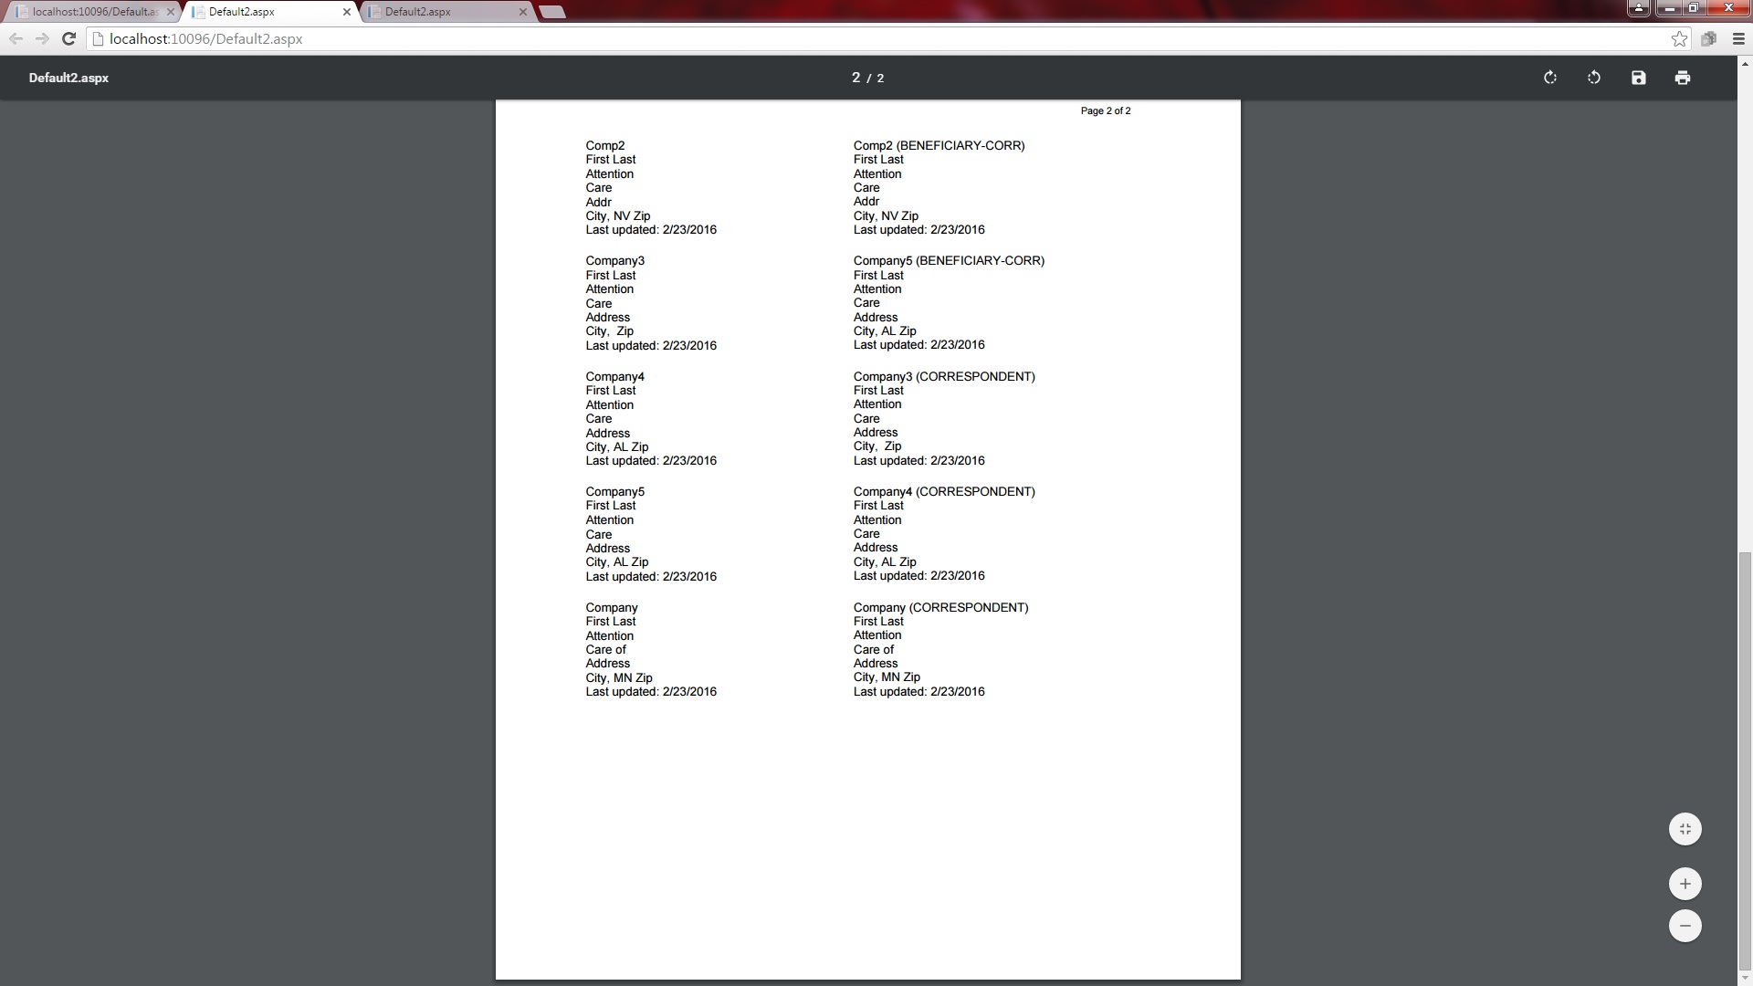Open a new tab

click(x=552, y=12)
